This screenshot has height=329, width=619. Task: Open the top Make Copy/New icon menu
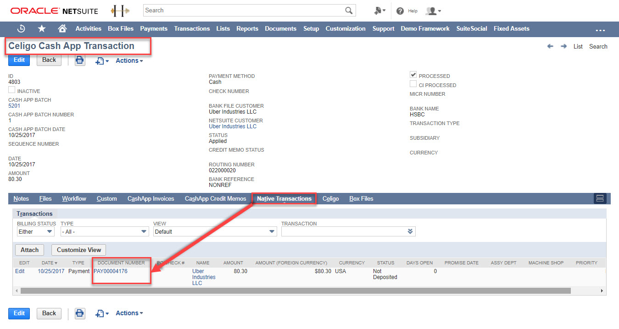pyautogui.click(x=102, y=60)
